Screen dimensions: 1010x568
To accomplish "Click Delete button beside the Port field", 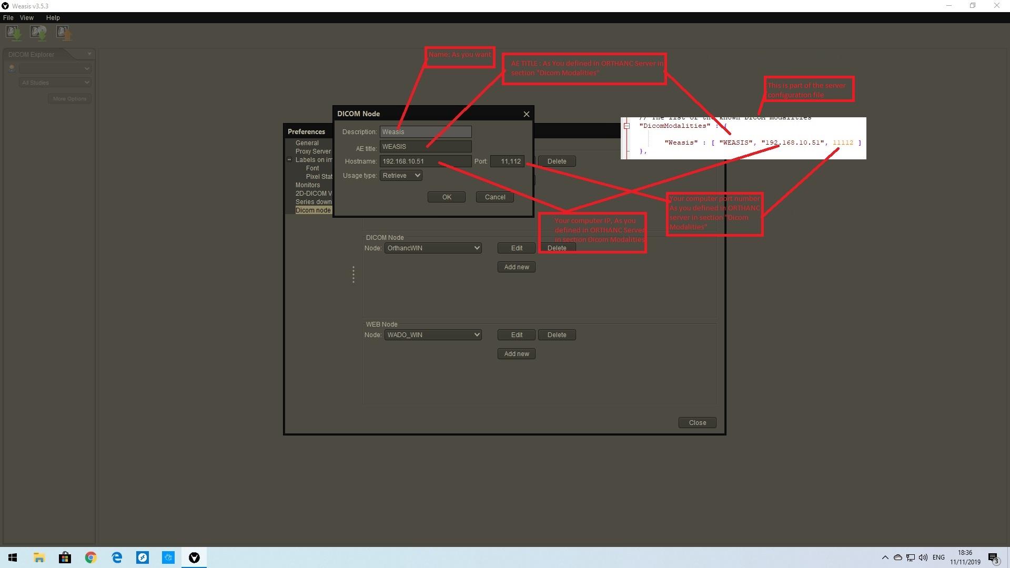I will click(557, 161).
